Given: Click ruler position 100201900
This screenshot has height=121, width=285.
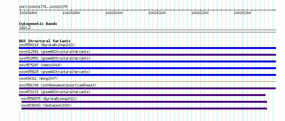Looking at the screenshot, I should tap(71, 13).
